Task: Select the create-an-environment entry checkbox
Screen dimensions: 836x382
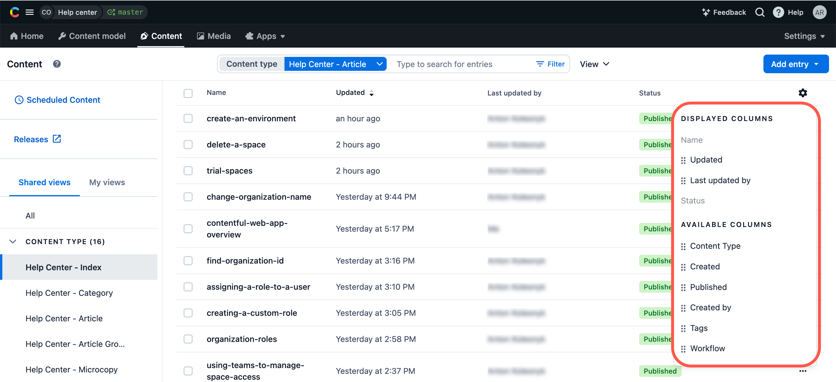Action: pos(188,118)
